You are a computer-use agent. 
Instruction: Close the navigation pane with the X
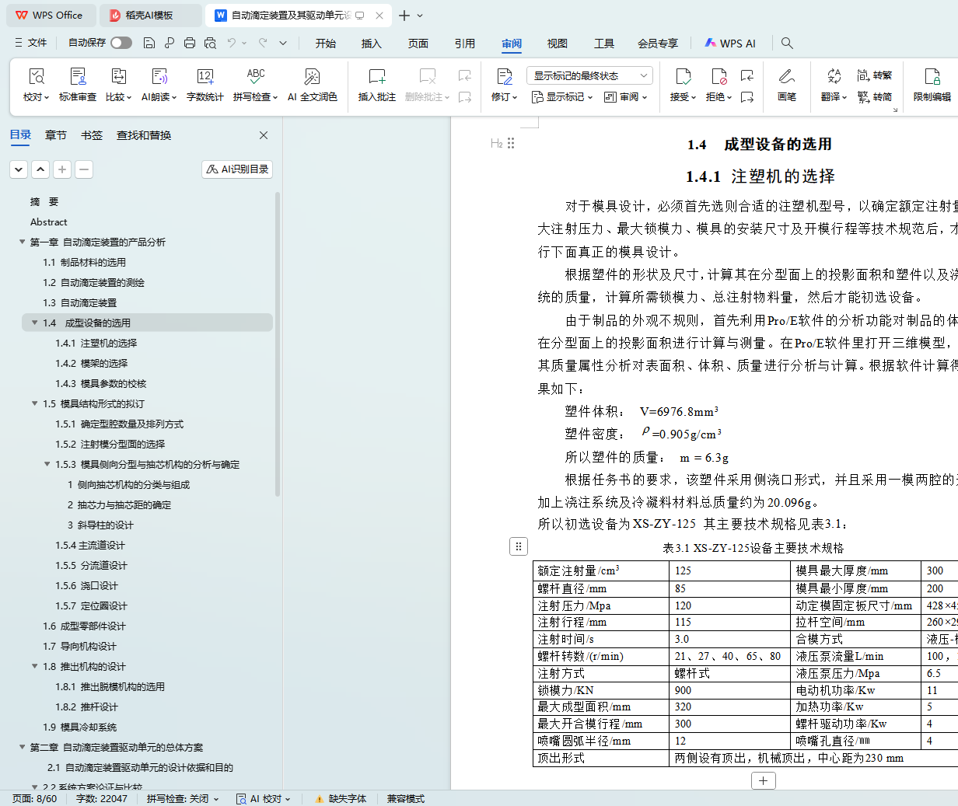pyautogui.click(x=264, y=135)
